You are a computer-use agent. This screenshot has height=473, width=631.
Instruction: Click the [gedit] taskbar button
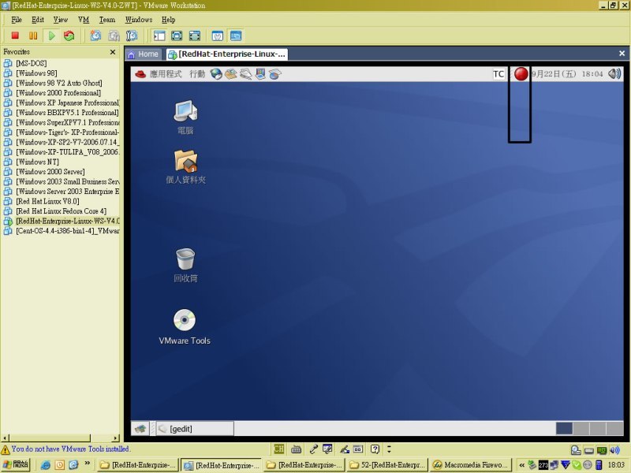[195, 429]
